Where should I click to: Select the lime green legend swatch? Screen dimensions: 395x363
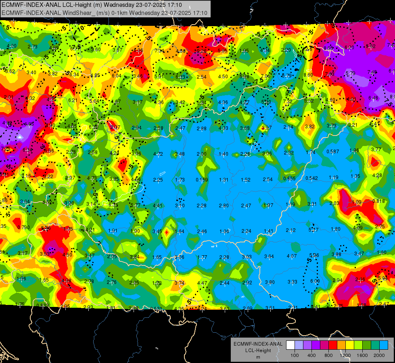pyautogui.click(x=358, y=345)
